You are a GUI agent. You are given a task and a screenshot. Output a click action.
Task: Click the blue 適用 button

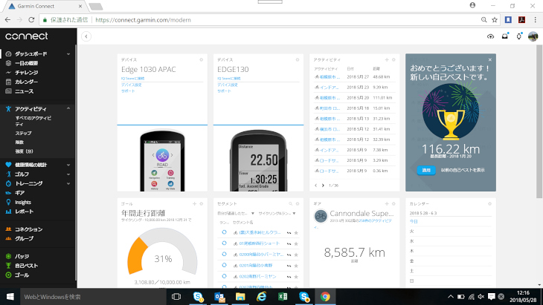tap(426, 170)
